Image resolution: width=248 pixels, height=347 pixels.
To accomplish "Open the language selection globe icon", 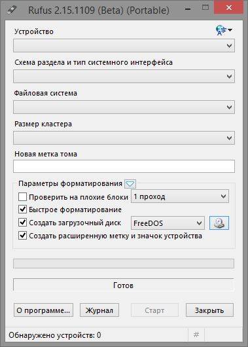I will coord(223,30).
